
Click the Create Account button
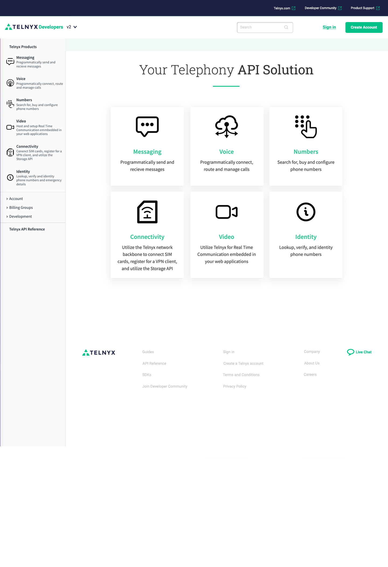point(364,27)
